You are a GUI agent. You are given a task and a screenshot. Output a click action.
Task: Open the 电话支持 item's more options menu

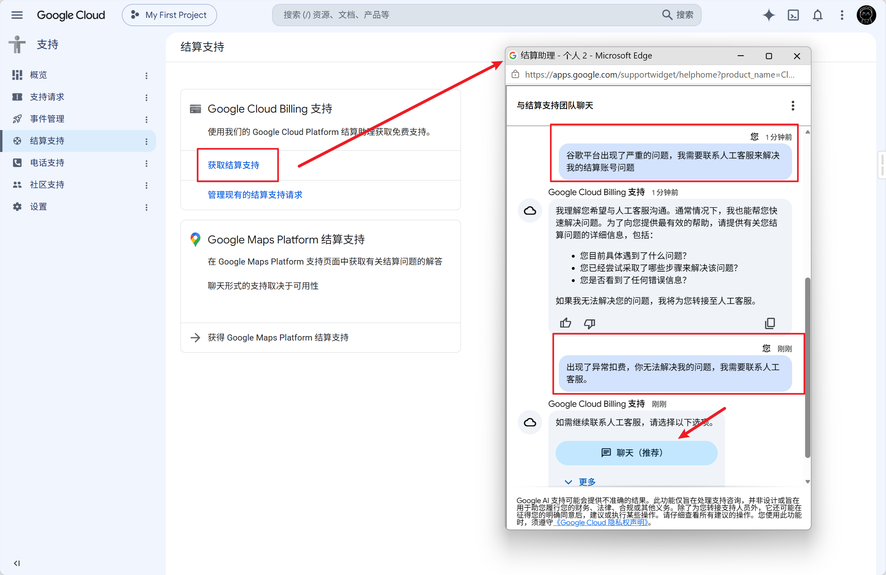(146, 163)
